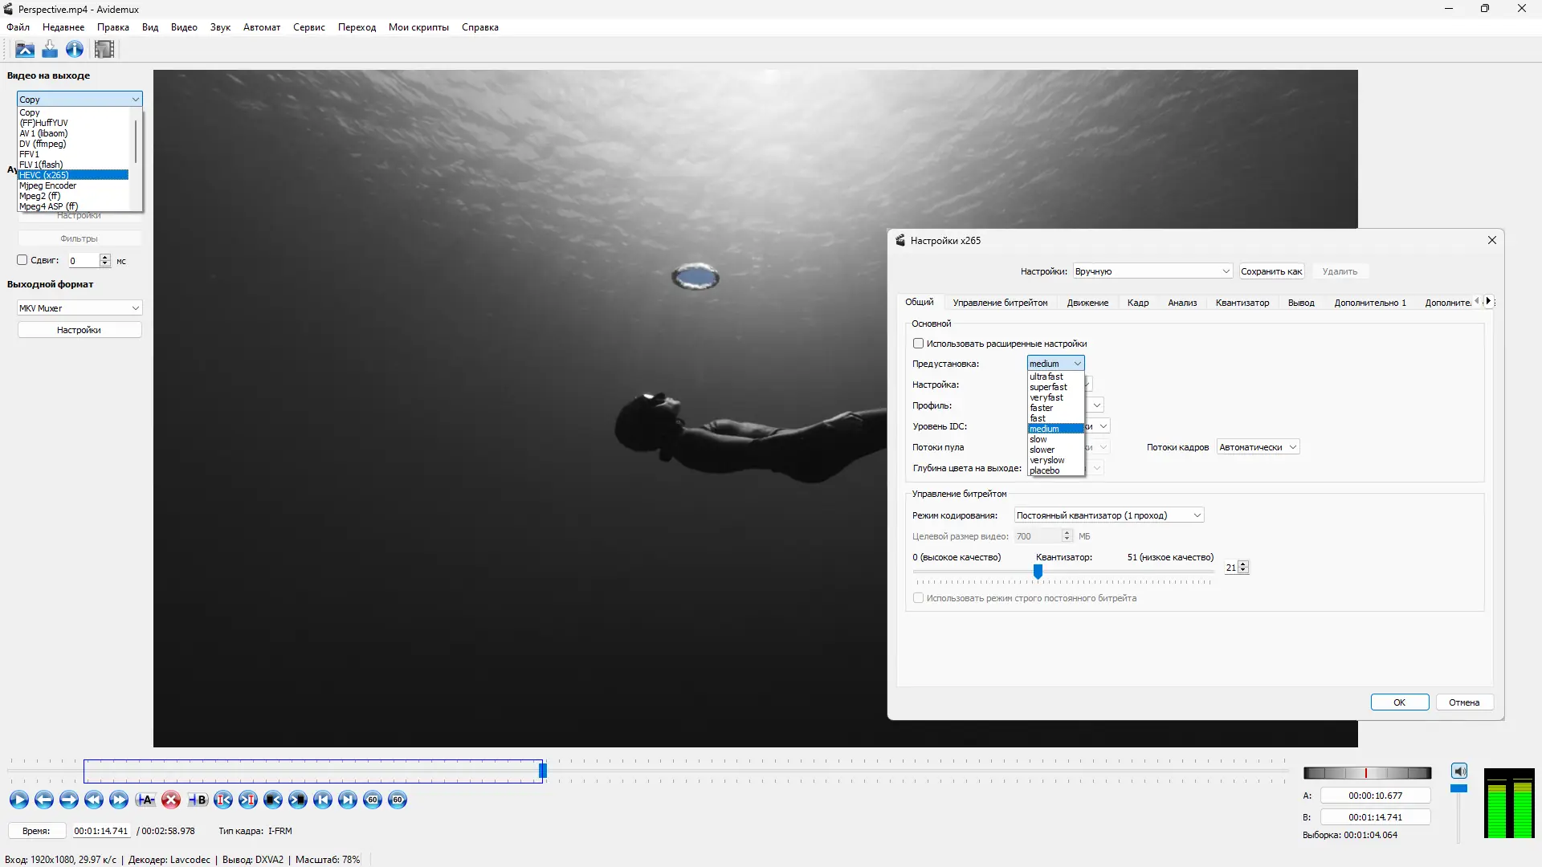This screenshot has width=1542, height=867.
Task: Toggle the audio mute speaker icon
Action: (1459, 771)
